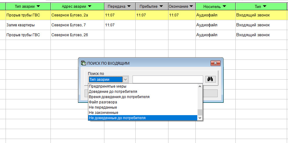Open the Тип column filter
Viewport: 288px width, 143px height.
(264, 6)
